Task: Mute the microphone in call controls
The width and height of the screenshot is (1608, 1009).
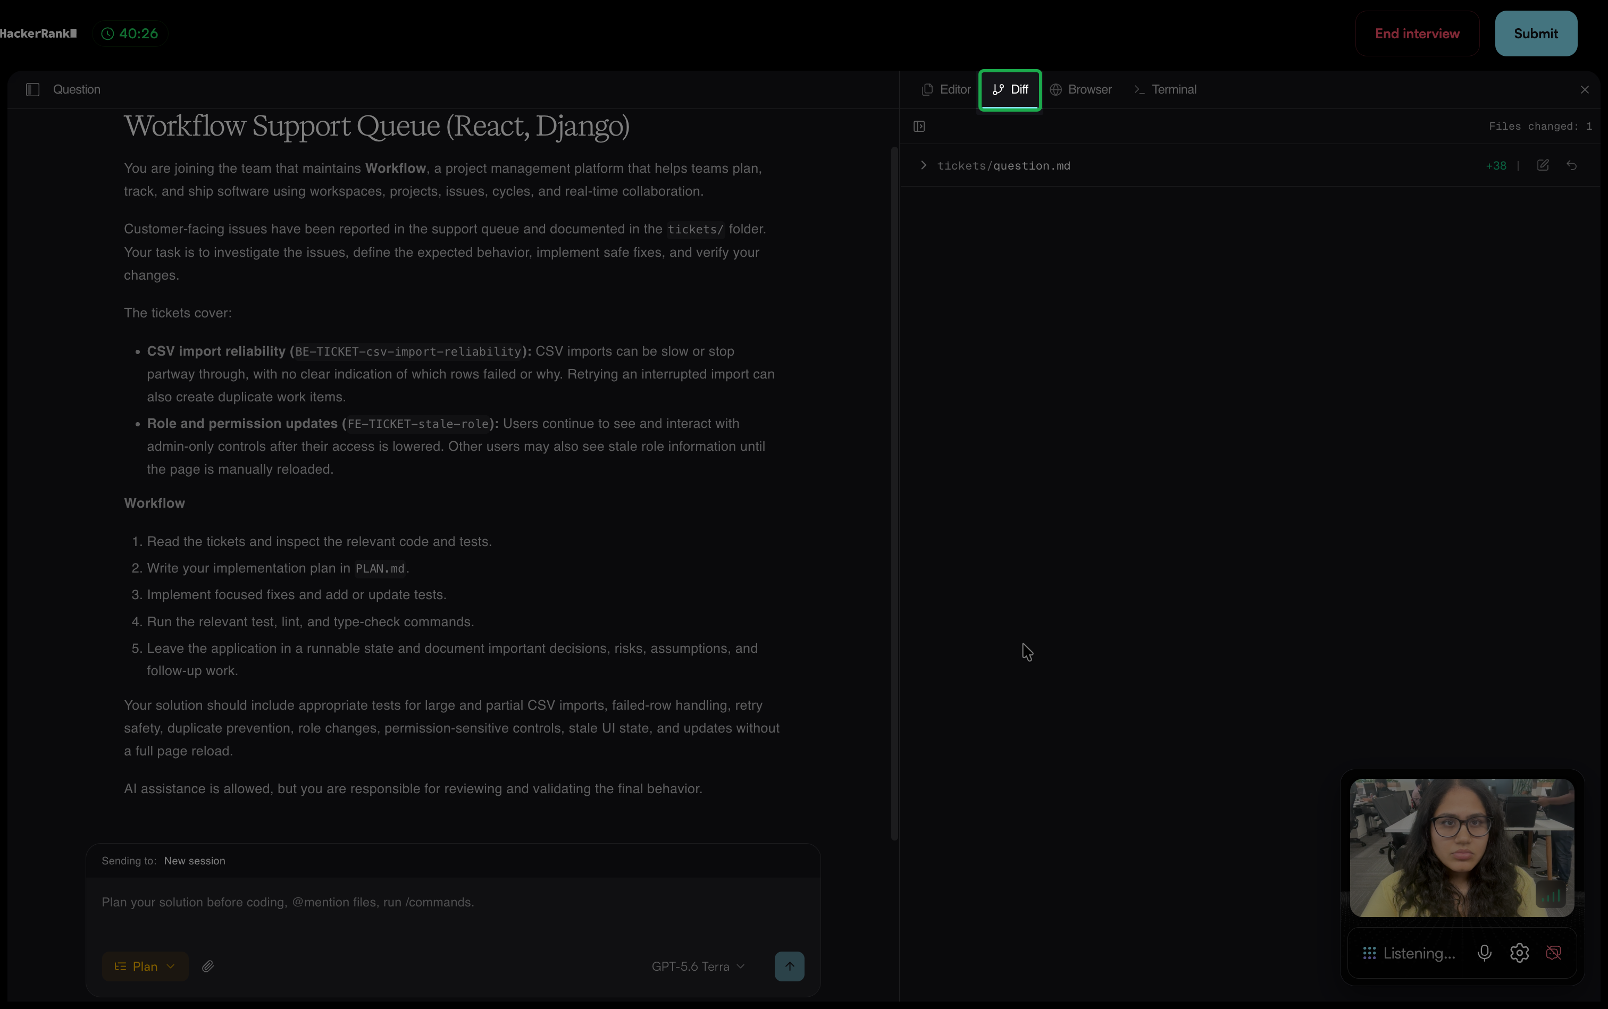Action: pyautogui.click(x=1485, y=953)
